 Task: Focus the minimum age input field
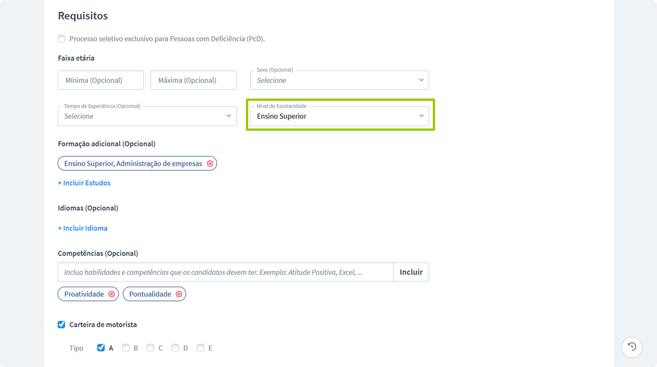101,80
